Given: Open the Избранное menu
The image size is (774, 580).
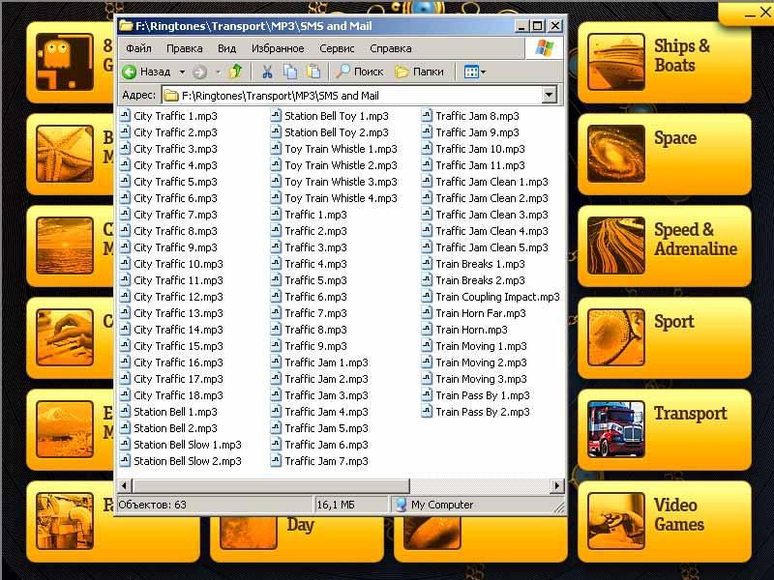Looking at the screenshot, I should (278, 48).
